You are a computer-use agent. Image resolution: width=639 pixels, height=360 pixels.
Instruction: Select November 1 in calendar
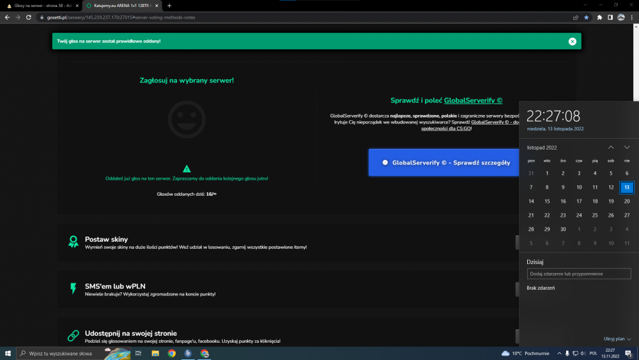click(x=547, y=173)
